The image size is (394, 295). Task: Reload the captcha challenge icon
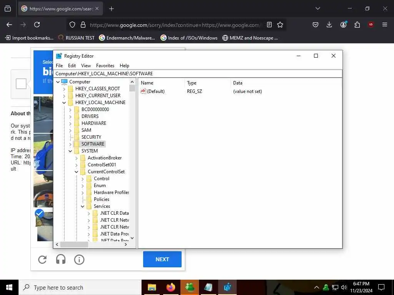pyautogui.click(x=42, y=259)
